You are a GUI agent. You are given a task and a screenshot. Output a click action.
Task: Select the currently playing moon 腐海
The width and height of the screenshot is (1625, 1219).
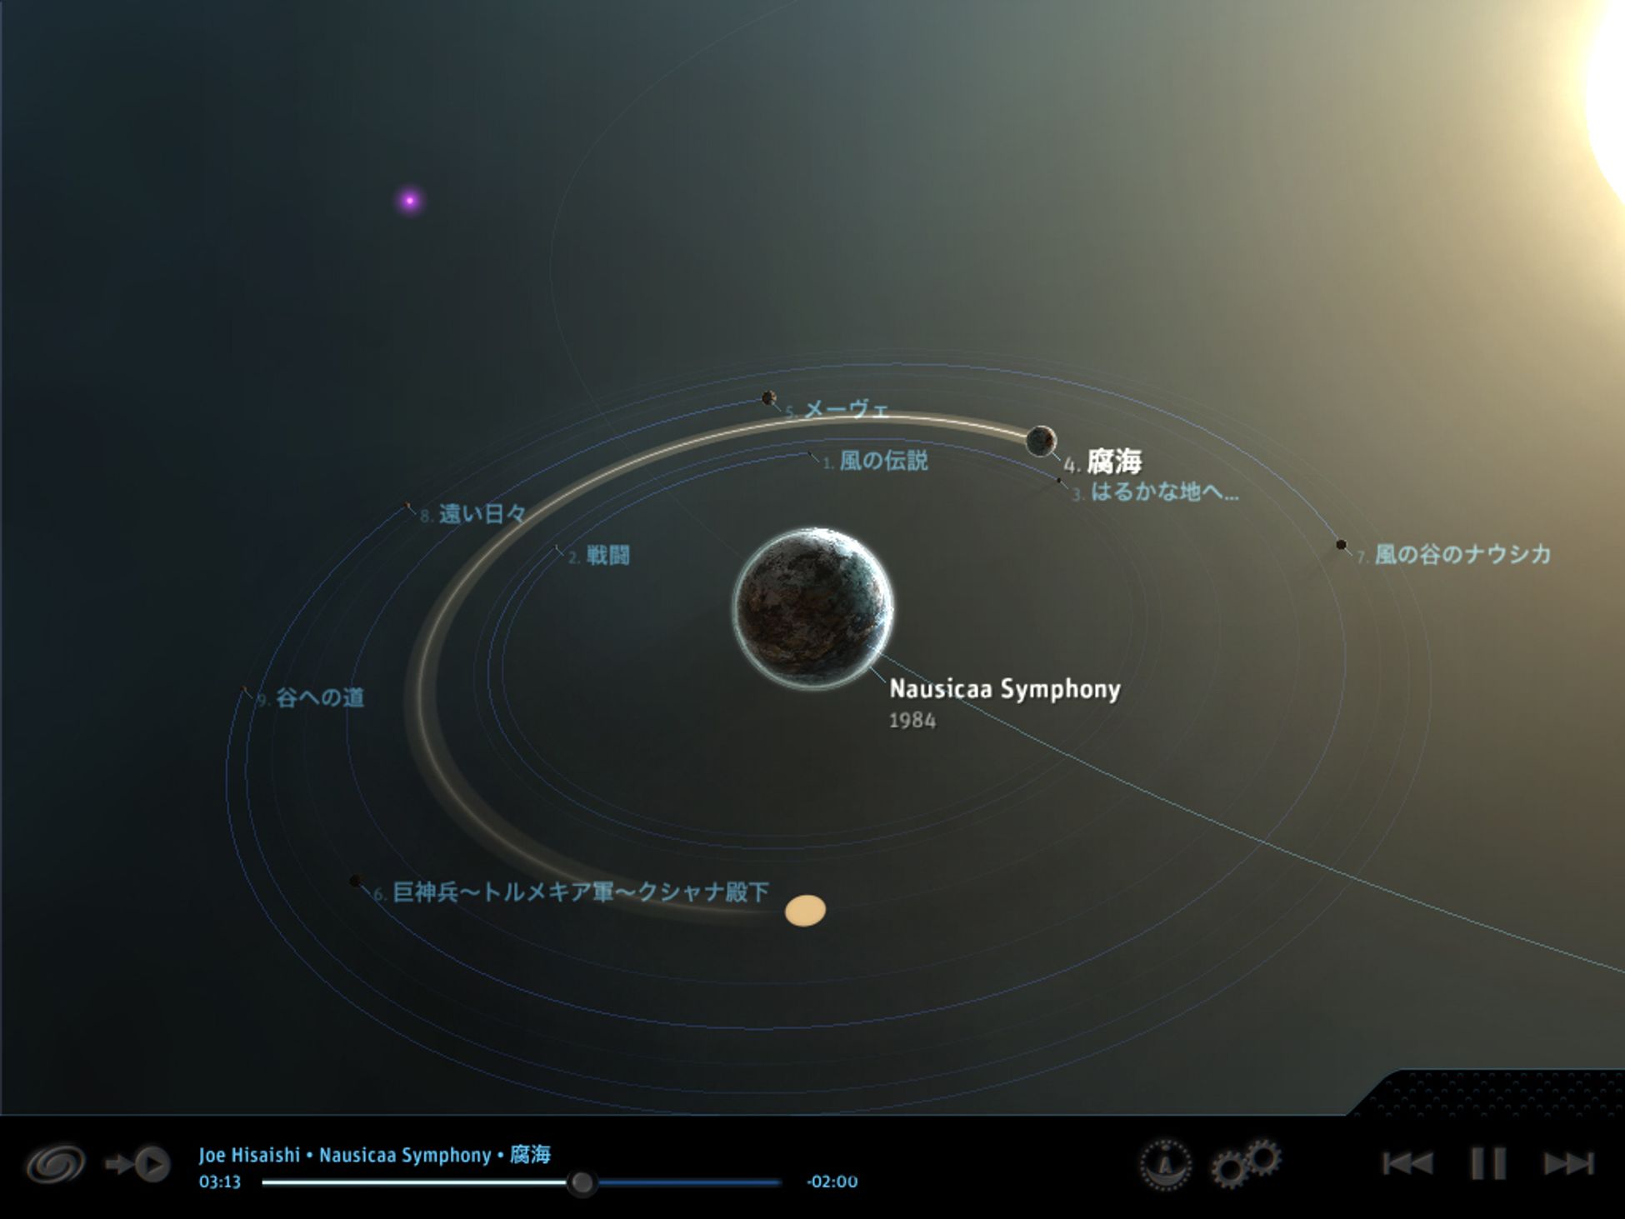(x=1041, y=441)
